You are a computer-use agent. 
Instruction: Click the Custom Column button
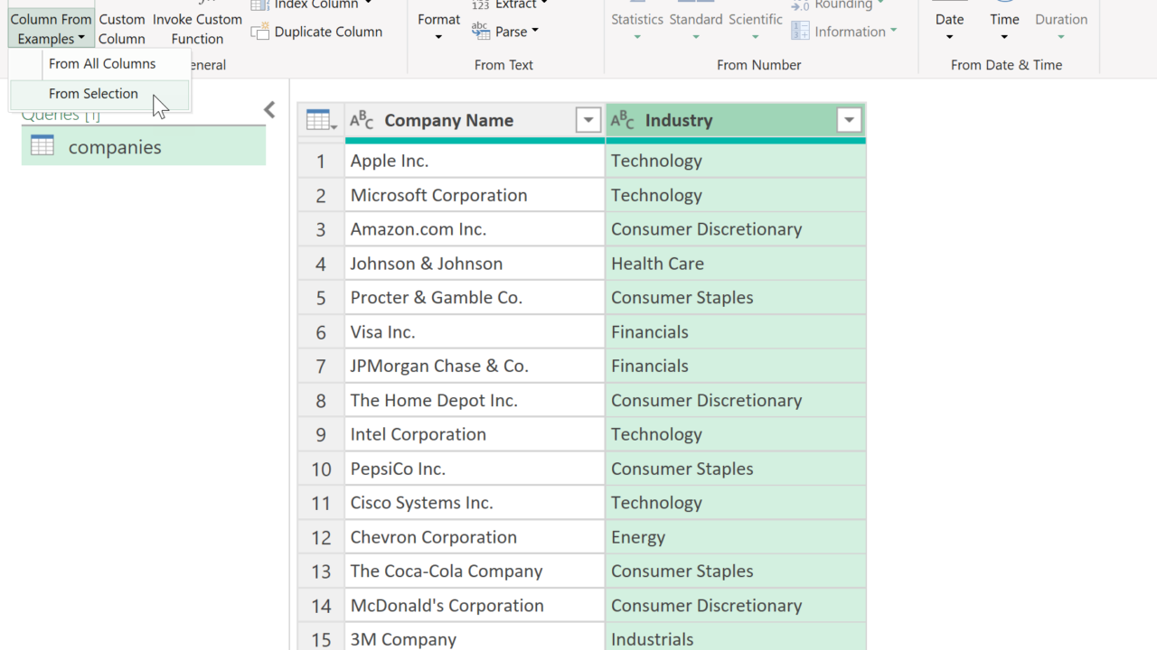click(x=122, y=29)
